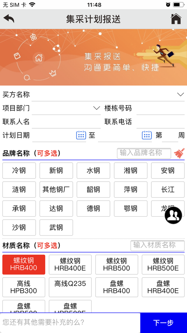This screenshot has width=187, height=333.
Task: Select material 盘螺 HRB400E
Action: (x=163, y=287)
